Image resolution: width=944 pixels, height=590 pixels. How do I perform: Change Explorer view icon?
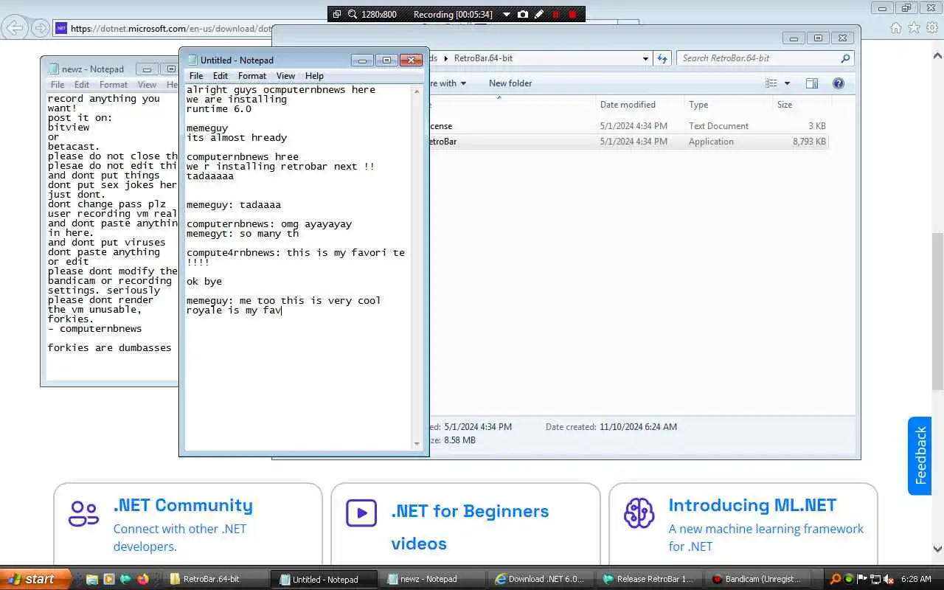click(771, 83)
